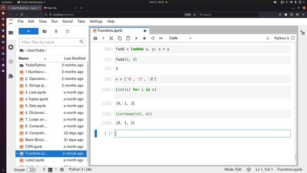Select the YtubePython folder
Screen dimensions: 307x173
point(51,65)
